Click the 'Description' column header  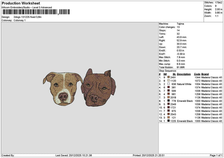tap(184, 74)
